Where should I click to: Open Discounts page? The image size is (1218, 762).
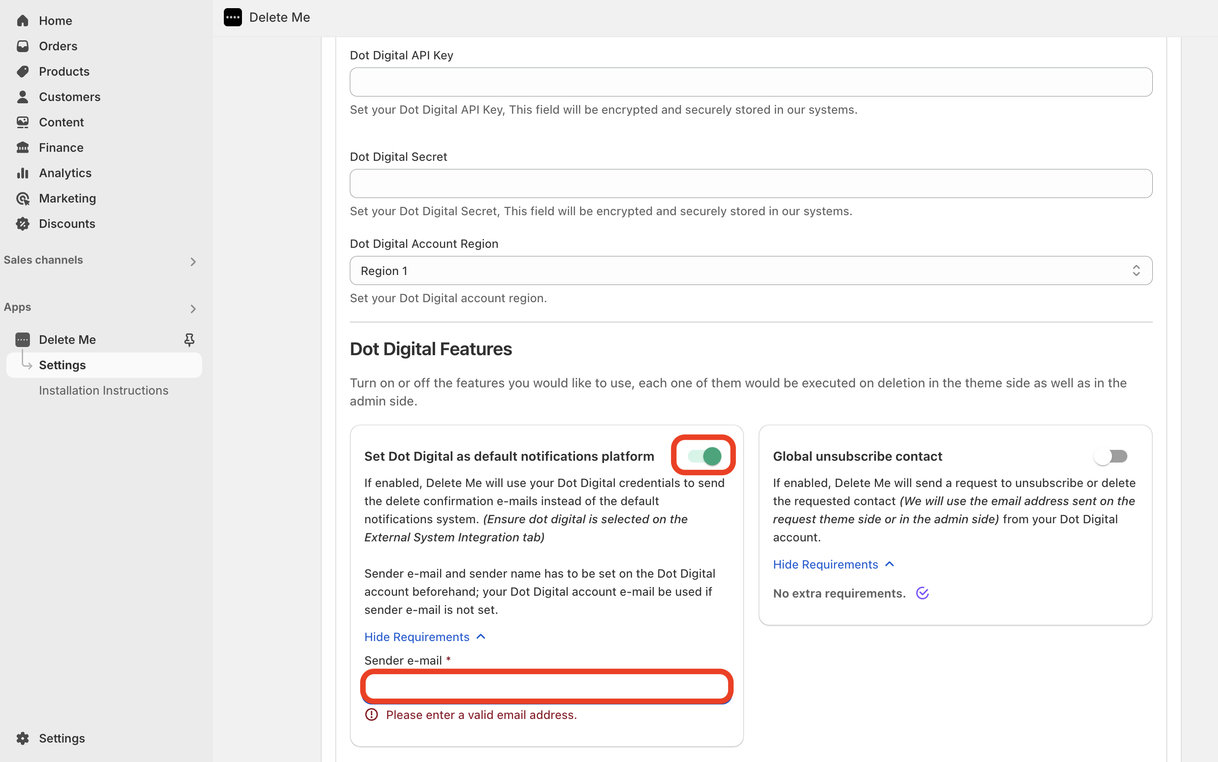click(67, 224)
